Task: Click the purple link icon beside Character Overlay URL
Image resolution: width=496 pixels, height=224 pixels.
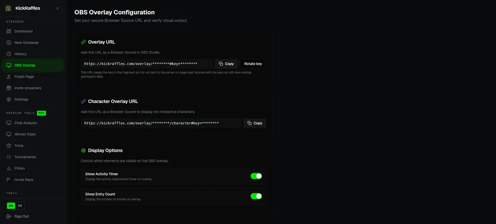Action: [83, 101]
